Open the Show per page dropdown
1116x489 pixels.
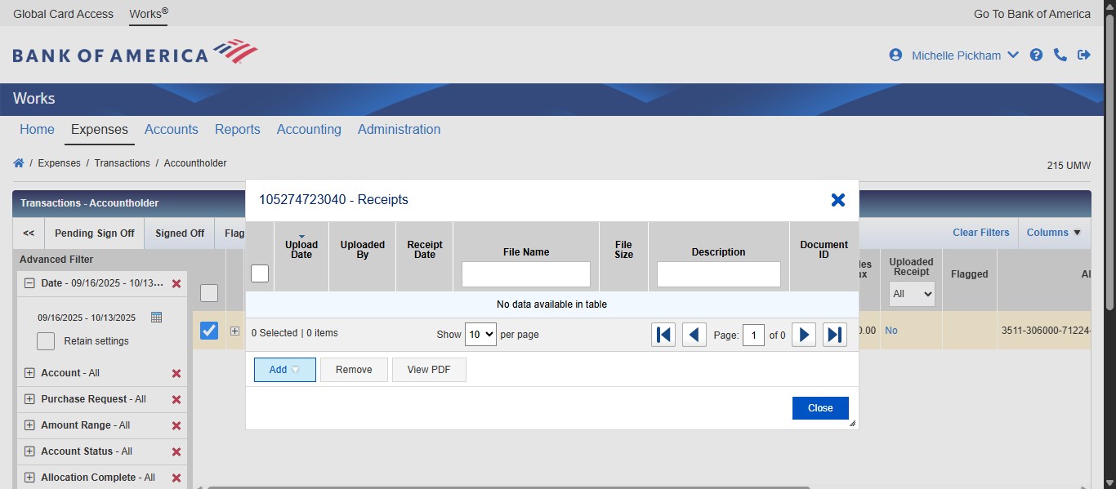(480, 334)
